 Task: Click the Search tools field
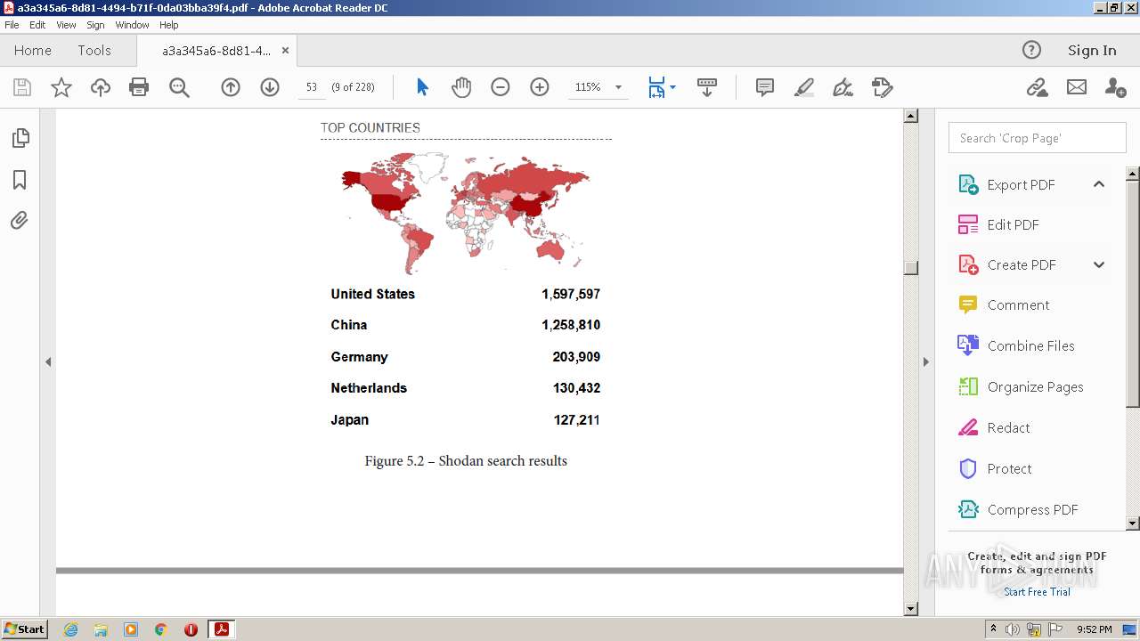click(1037, 138)
